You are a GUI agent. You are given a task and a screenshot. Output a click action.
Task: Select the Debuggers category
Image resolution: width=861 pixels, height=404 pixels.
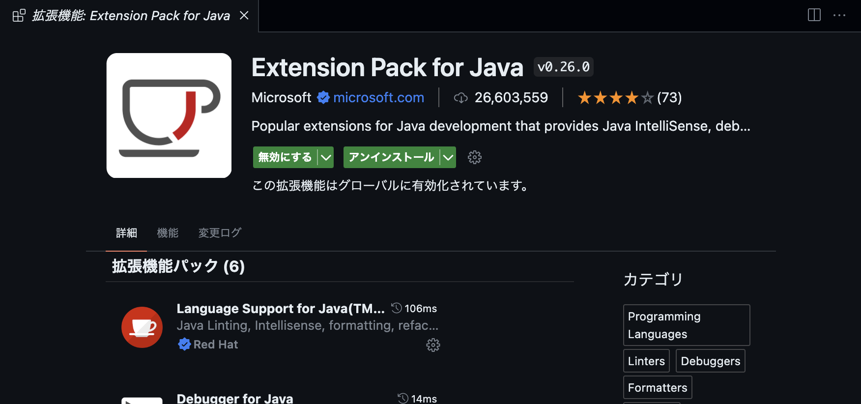tap(710, 360)
